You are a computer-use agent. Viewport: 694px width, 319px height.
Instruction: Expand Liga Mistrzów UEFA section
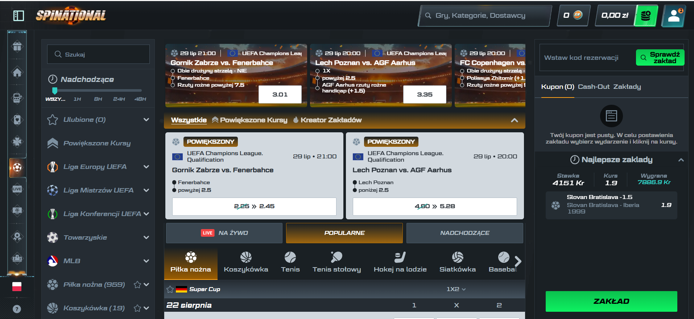[146, 190]
